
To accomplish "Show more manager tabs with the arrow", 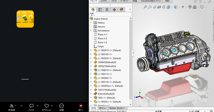I will point(130,10).
